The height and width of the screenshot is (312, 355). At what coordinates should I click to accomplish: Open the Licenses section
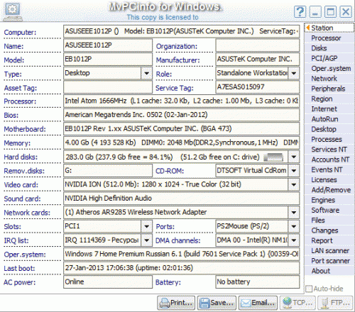tap(329, 180)
